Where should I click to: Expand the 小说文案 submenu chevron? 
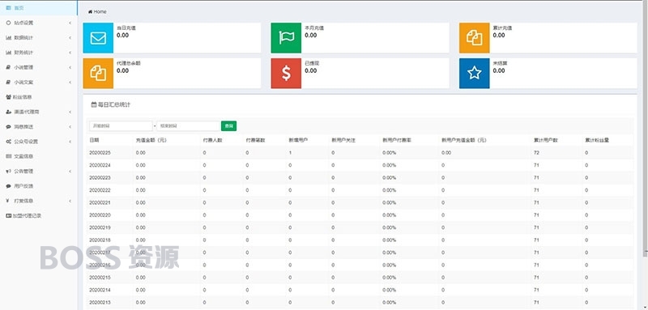[x=70, y=82]
